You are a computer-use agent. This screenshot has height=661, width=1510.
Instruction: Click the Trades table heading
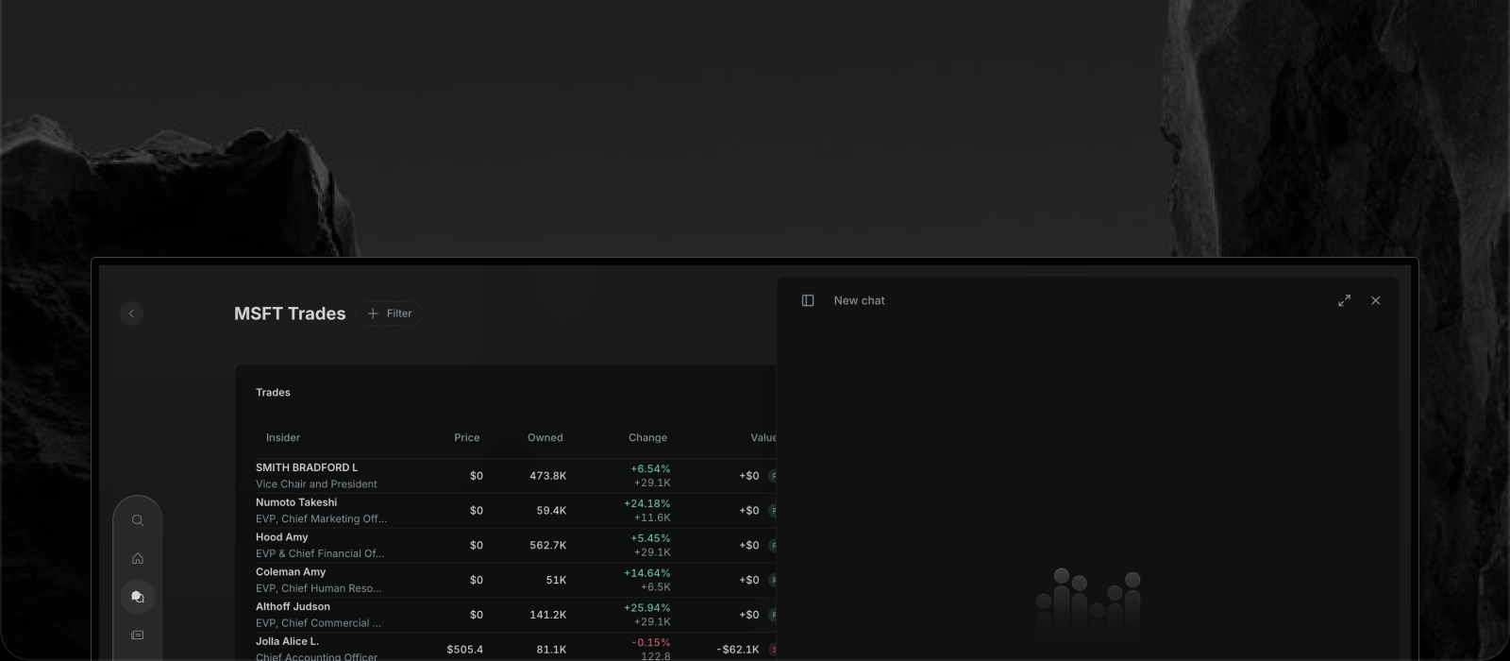(x=273, y=393)
